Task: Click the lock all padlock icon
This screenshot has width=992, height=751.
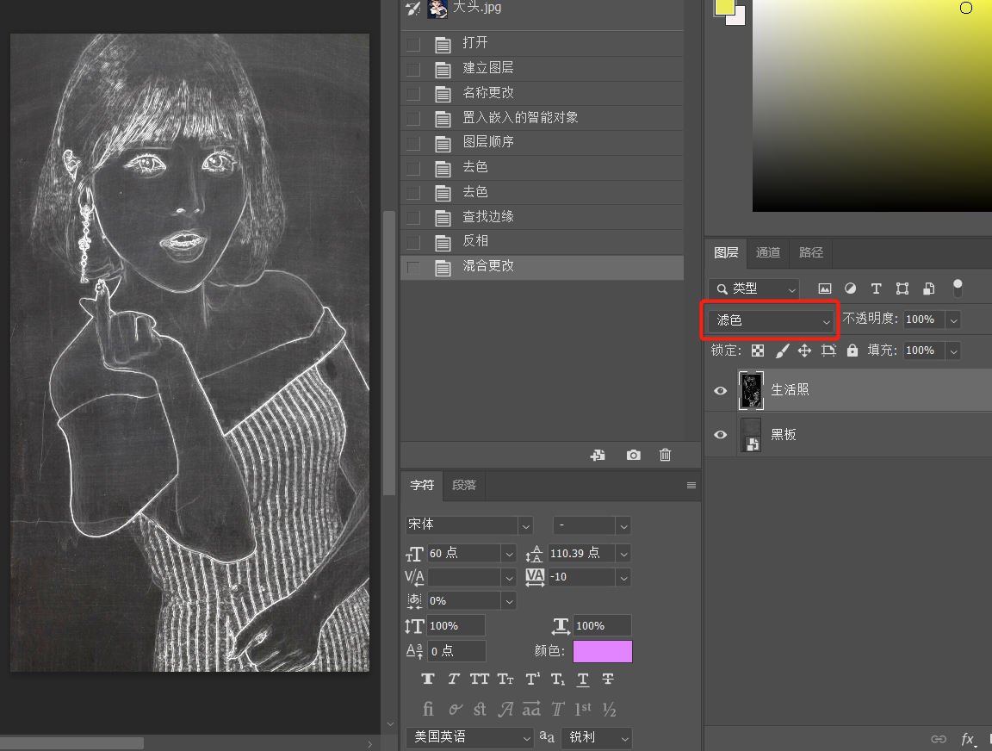Action: 852,351
